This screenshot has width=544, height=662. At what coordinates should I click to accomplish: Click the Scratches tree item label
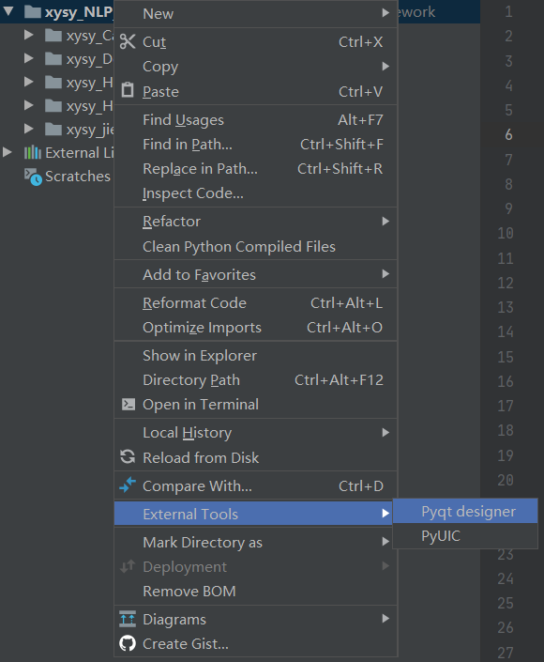[78, 176]
